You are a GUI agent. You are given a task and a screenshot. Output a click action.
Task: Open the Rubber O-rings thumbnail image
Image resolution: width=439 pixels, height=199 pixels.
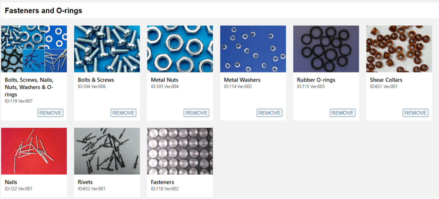326,49
